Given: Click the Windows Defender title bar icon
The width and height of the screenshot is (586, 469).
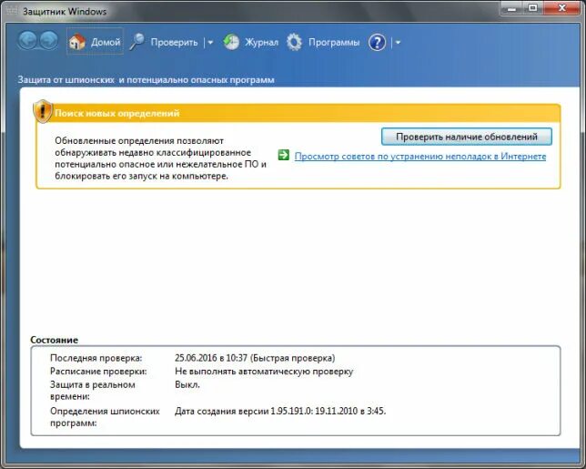Looking at the screenshot, I should click(x=12, y=11).
